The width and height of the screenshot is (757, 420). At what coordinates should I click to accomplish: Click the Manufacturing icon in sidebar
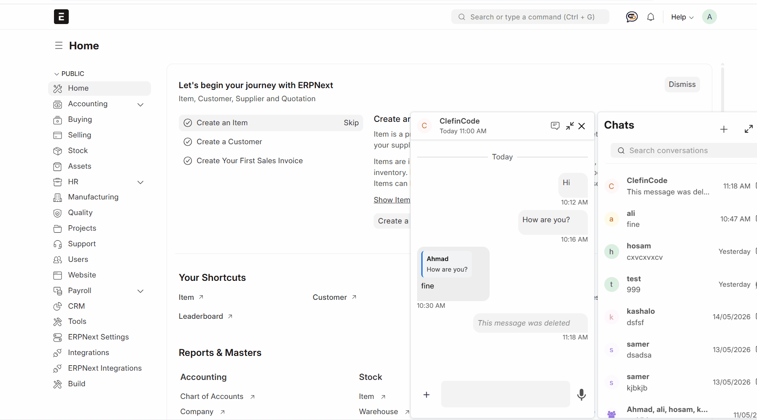[x=58, y=197]
